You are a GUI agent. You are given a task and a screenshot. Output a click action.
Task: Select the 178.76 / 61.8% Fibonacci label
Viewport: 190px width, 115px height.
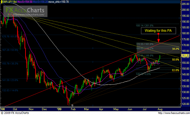tap(10, 37)
